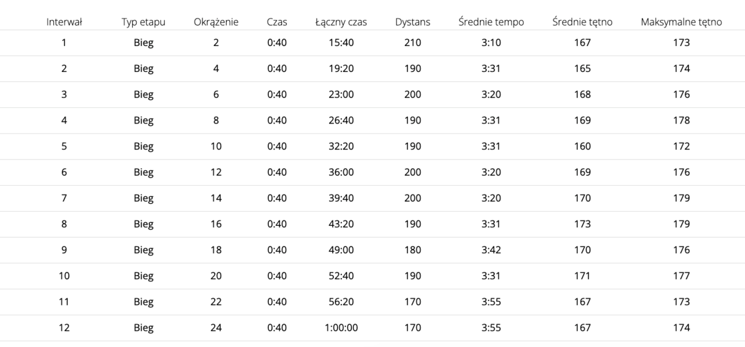Select the Dystans column header
Viewport: 745px width, 347px height.
(412, 22)
